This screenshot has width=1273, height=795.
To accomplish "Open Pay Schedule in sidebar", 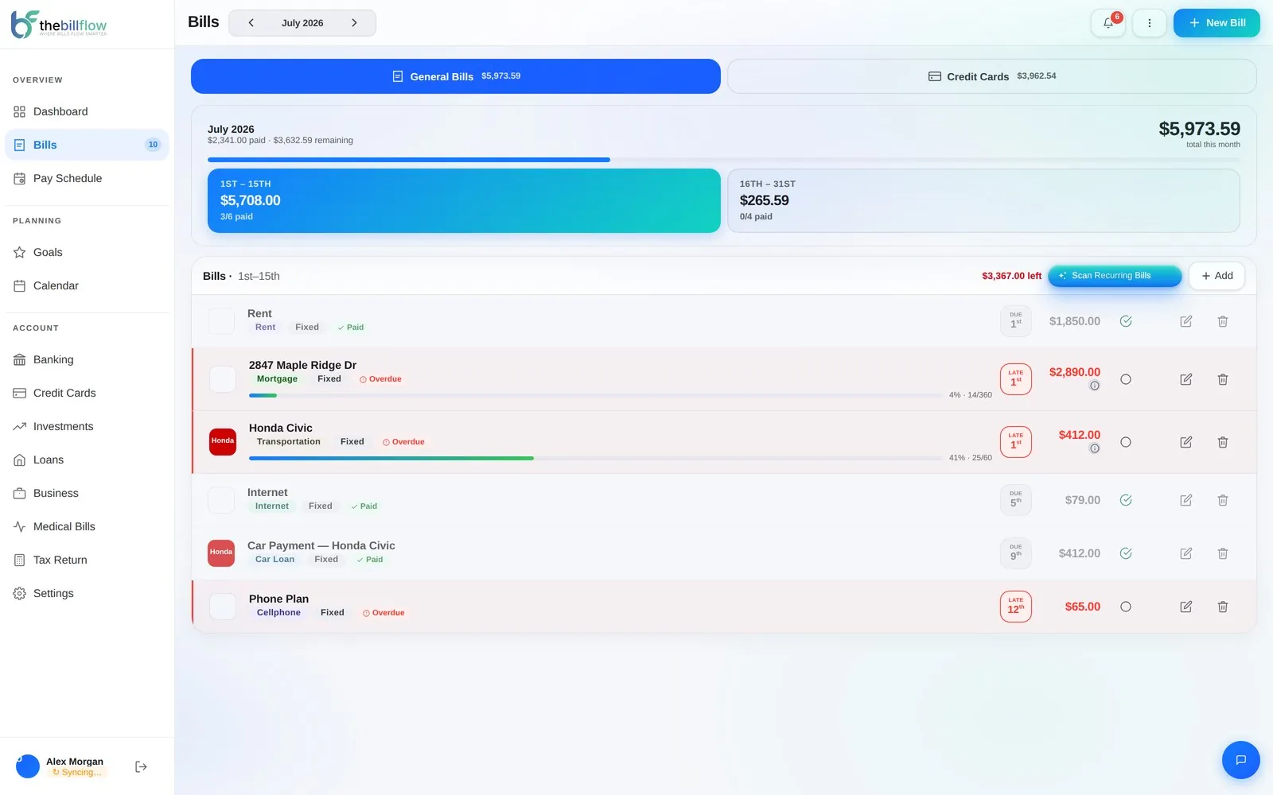I will 87,178.
